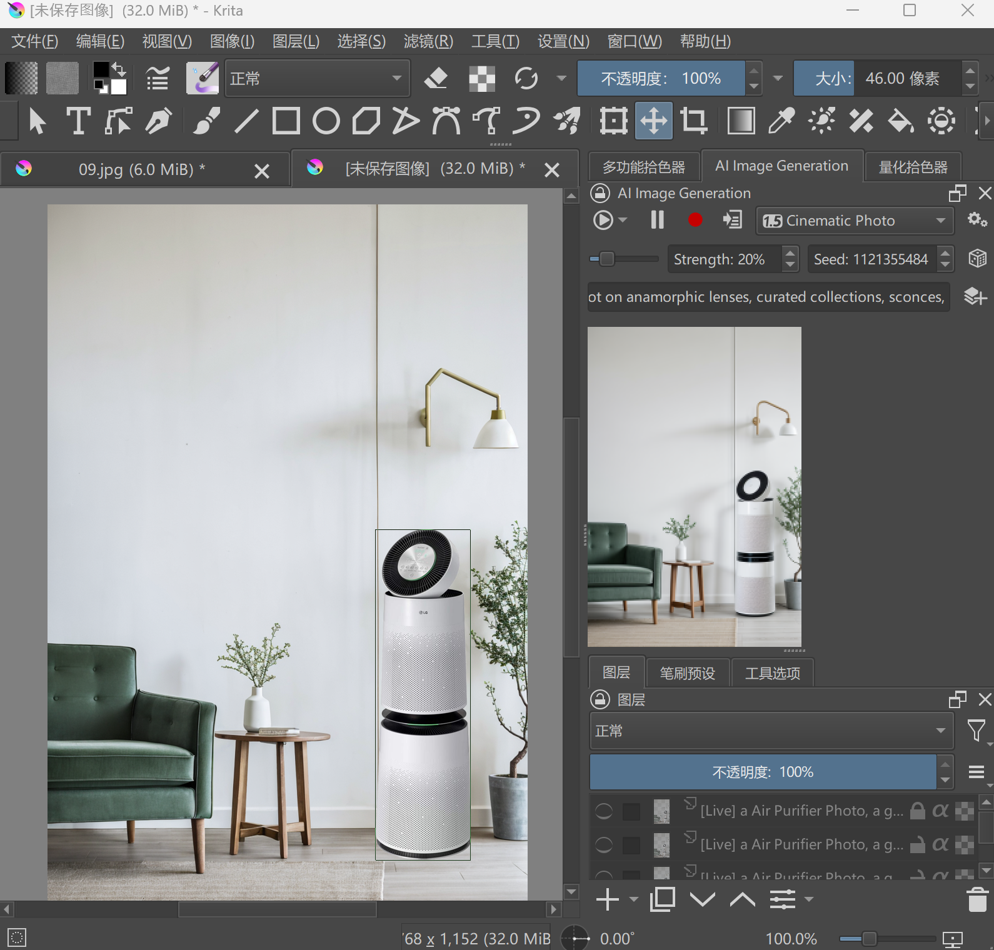
Task: Select the Fill bucket tool
Action: coord(901,121)
